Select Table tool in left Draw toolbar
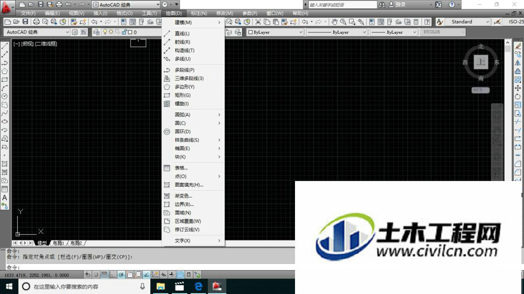 coord(5,189)
